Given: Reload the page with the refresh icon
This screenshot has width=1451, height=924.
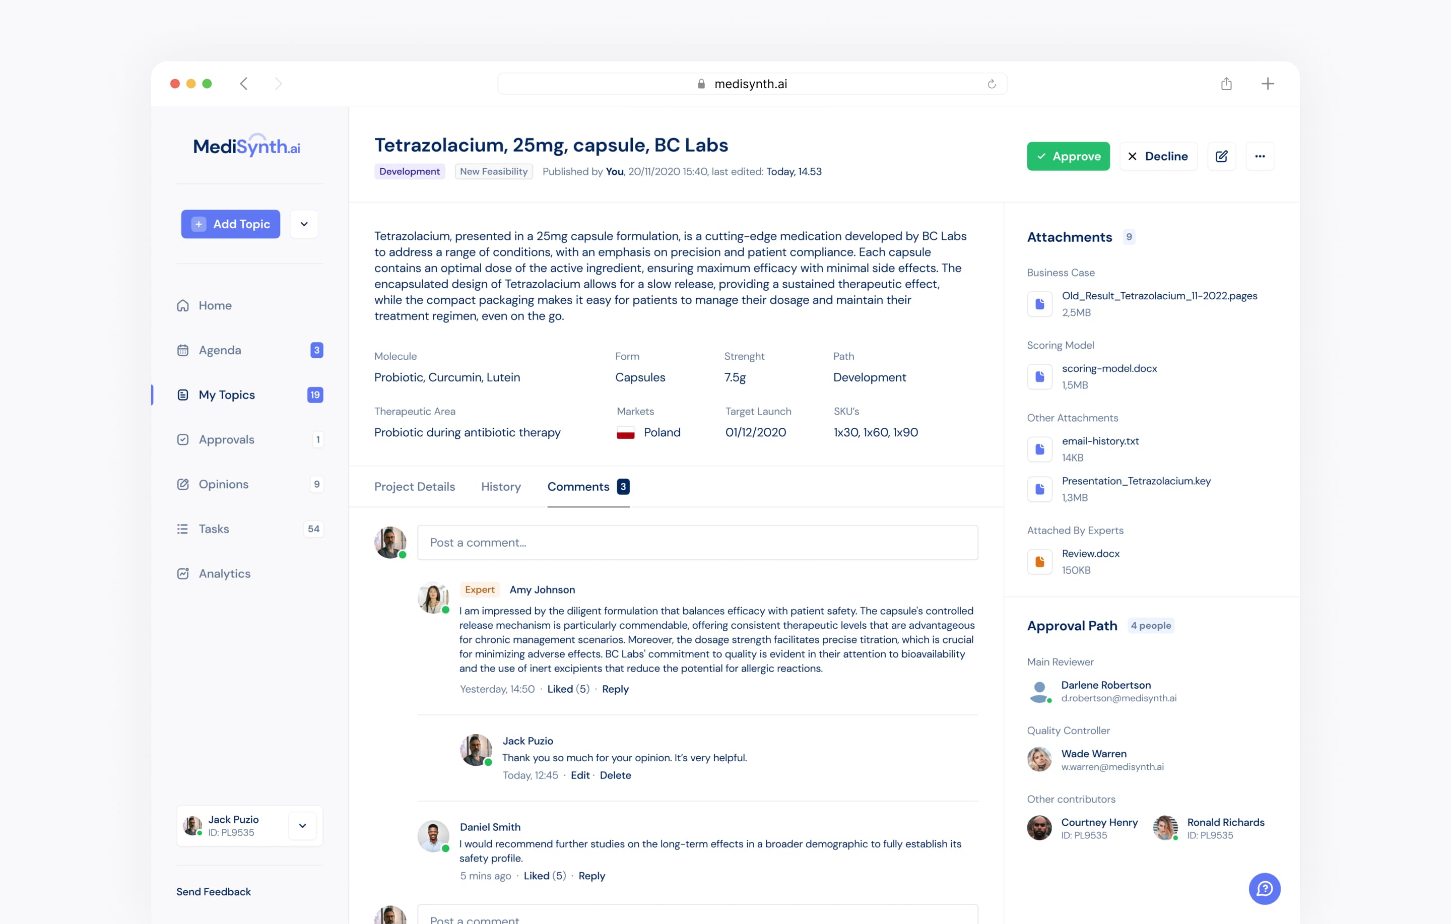Looking at the screenshot, I should (991, 84).
